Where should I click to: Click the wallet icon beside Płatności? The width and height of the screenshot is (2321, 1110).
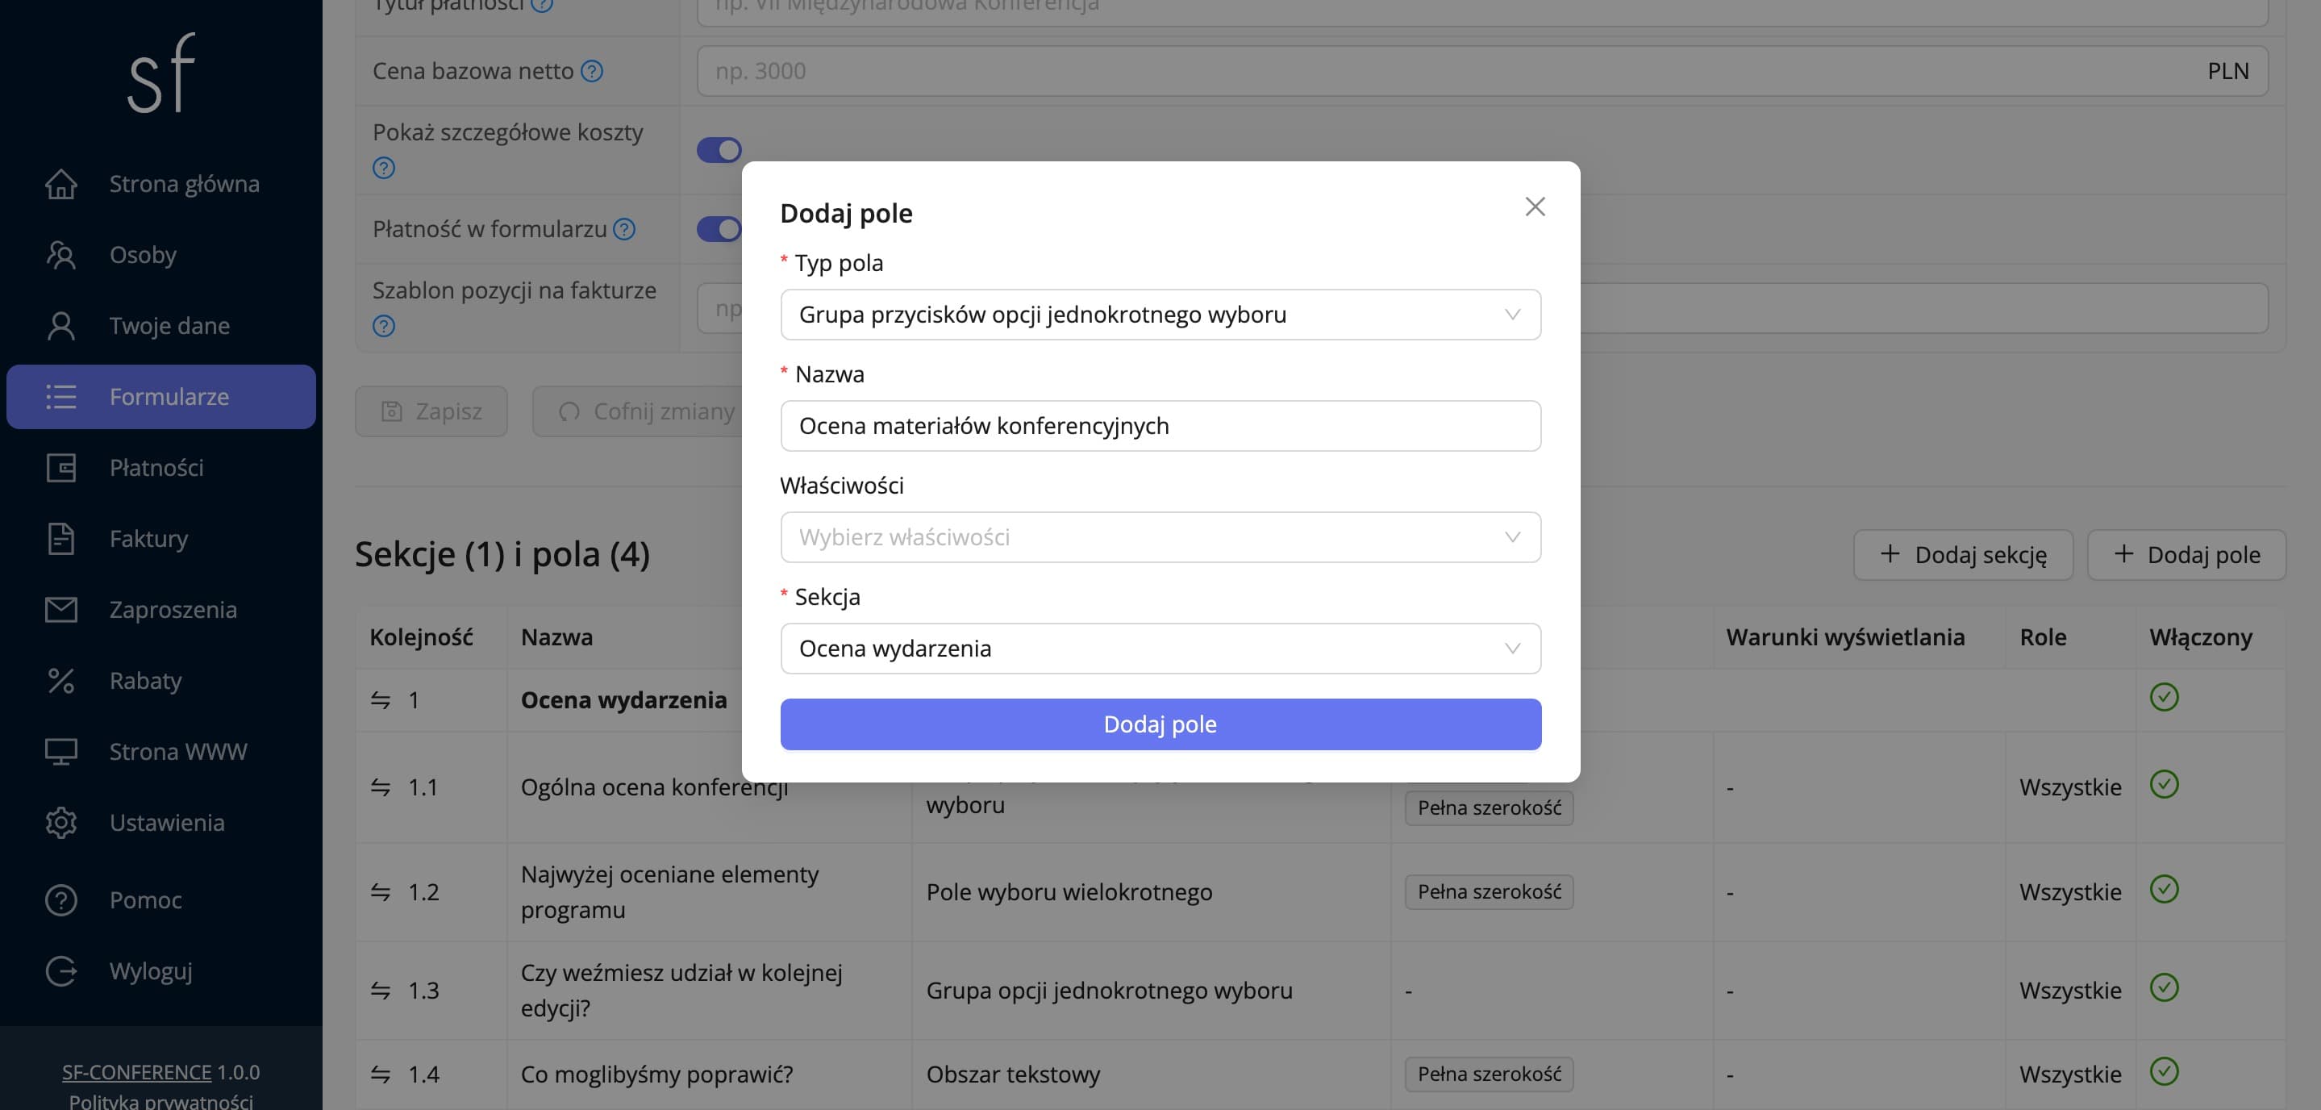click(61, 468)
